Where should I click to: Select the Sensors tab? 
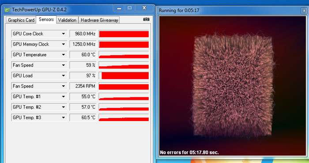click(46, 19)
